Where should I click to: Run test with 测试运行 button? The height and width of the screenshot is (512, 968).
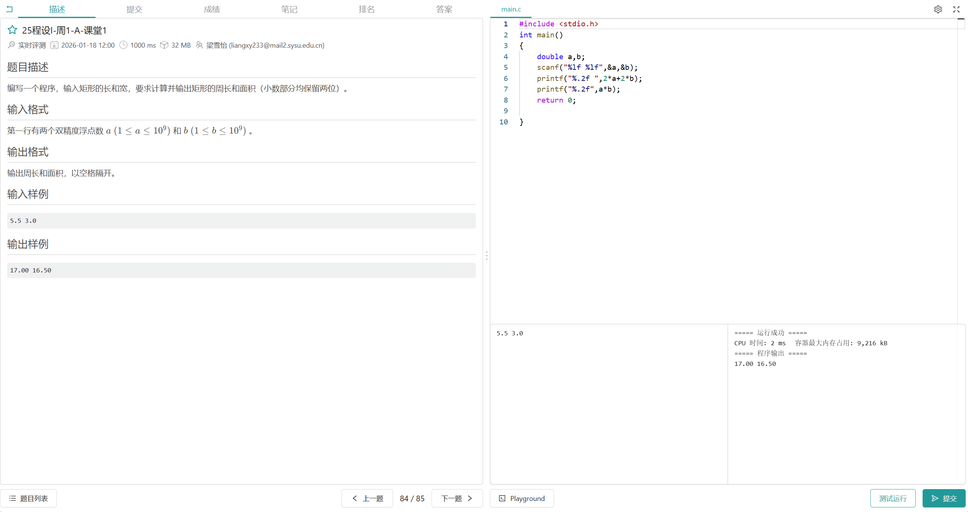(892, 498)
